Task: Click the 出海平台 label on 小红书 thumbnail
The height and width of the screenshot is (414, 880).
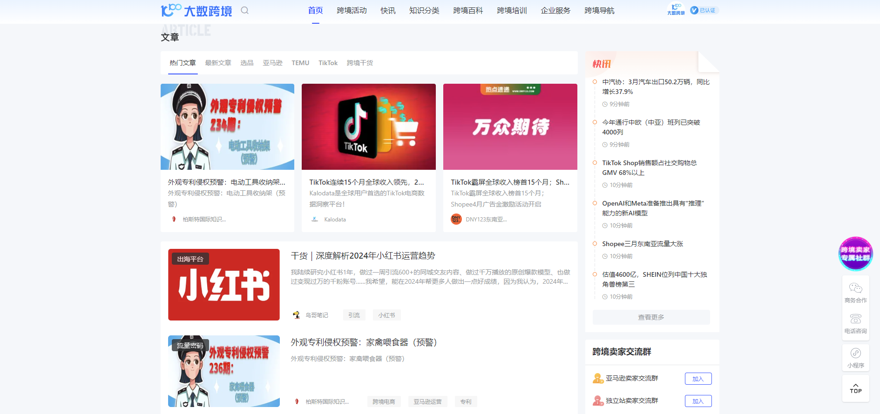Action: pyautogui.click(x=190, y=259)
